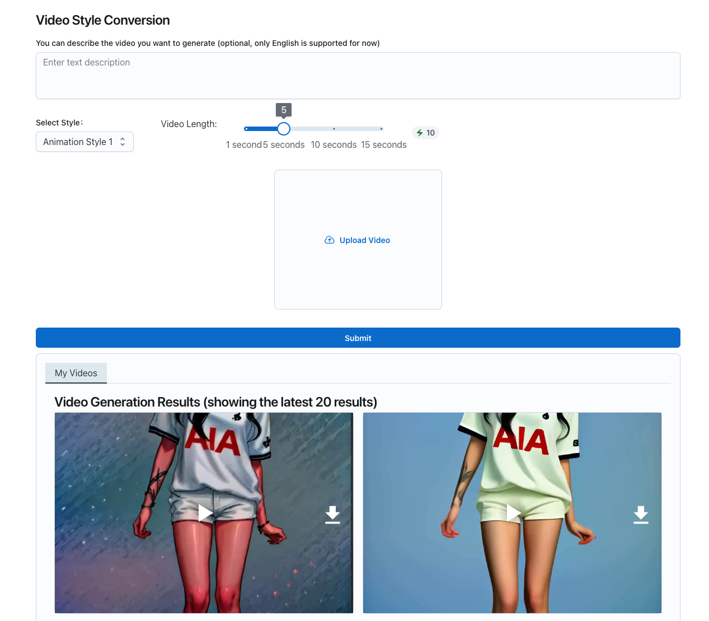Image resolution: width=709 pixels, height=621 pixels.
Task: Submit the video conversion request
Action: click(x=358, y=338)
